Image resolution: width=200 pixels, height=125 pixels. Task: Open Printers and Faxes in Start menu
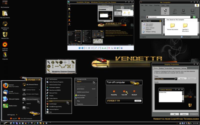(x=30, y=94)
